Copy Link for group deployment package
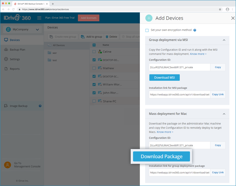The height and width of the screenshot is (186, 236). point(218,172)
